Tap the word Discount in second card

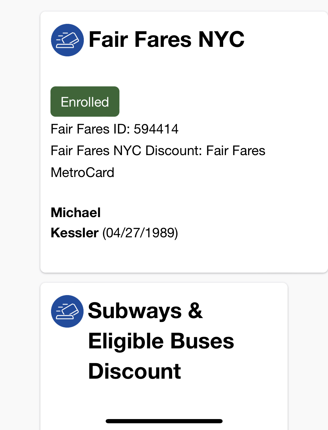pos(135,371)
